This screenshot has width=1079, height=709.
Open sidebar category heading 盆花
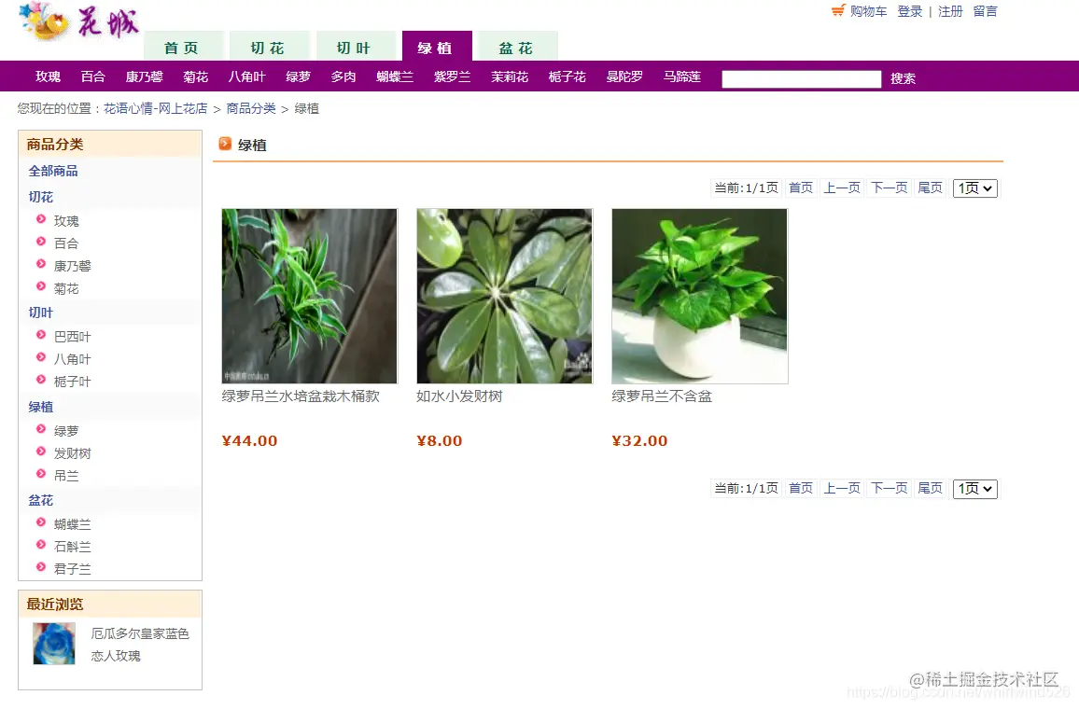(x=40, y=501)
